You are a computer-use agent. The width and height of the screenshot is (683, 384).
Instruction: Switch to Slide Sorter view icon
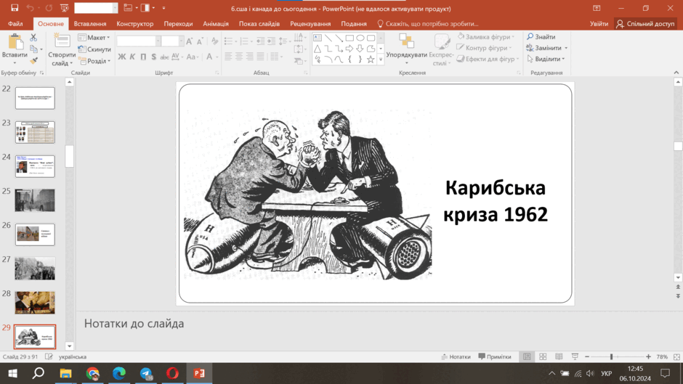(543, 356)
